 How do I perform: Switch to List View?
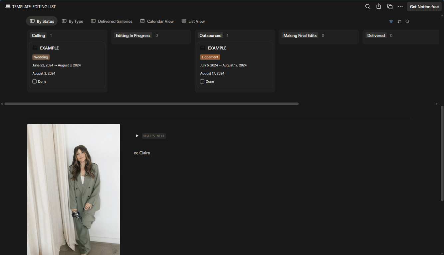coord(193,21)
